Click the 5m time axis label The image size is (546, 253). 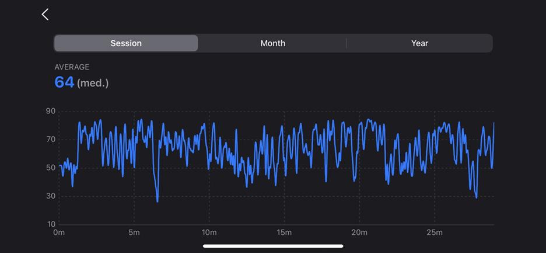(134, 233)
